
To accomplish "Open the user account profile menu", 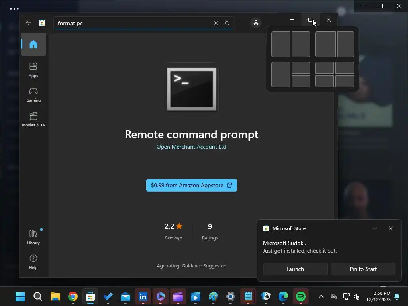I will tap(256, 23).
